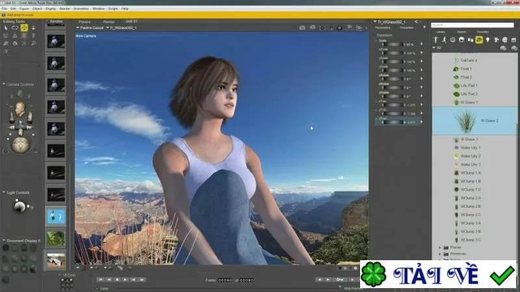Open the Paulina Casual figure dropdown
The image size is (520, 292).
coord(90,28)
